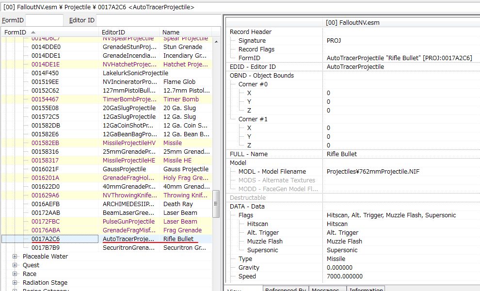Click the [00] FalloutNV.esm column header

click(x=401, y=22)
